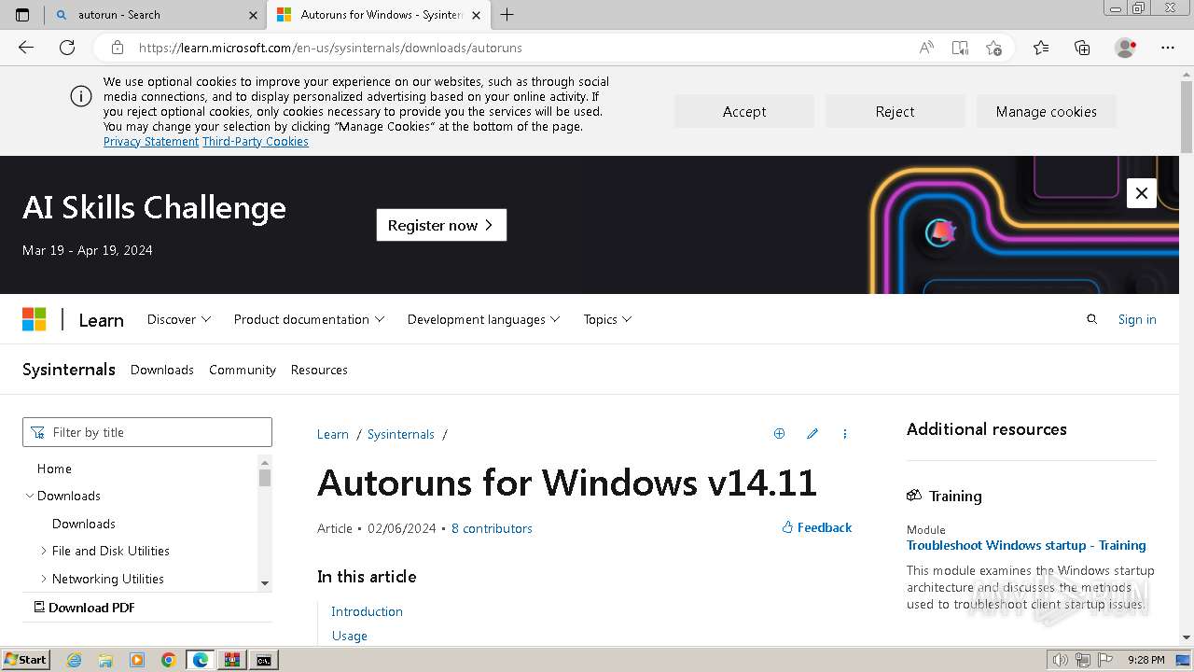The image size is (1194, 672).
Task: Open the Collections icon
Action: [1082, 48]
